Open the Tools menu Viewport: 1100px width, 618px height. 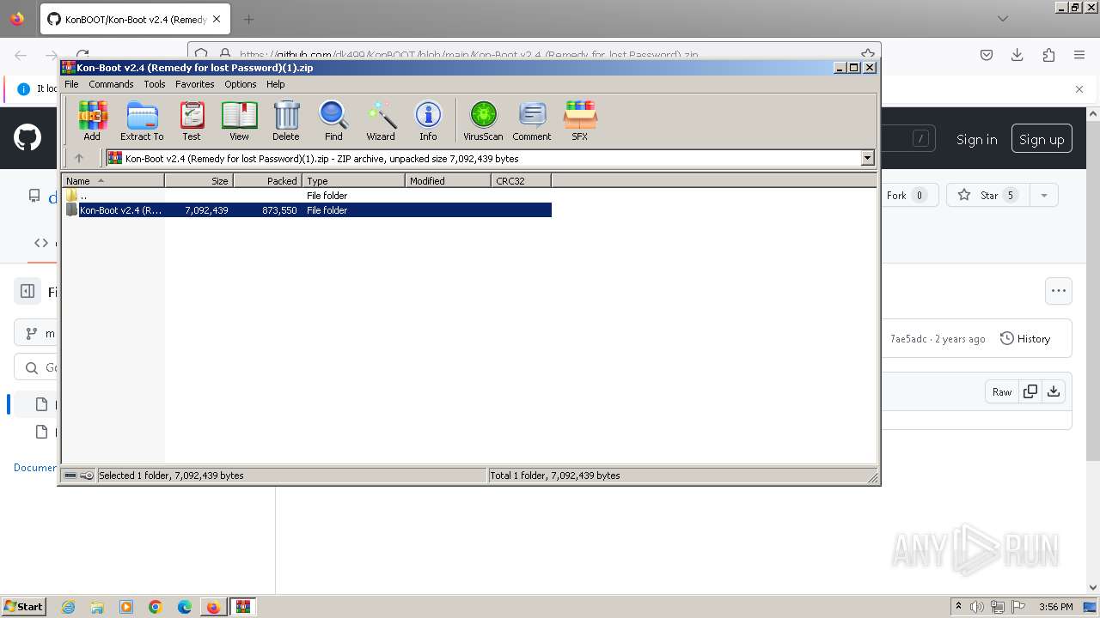(x=155, y=84)
